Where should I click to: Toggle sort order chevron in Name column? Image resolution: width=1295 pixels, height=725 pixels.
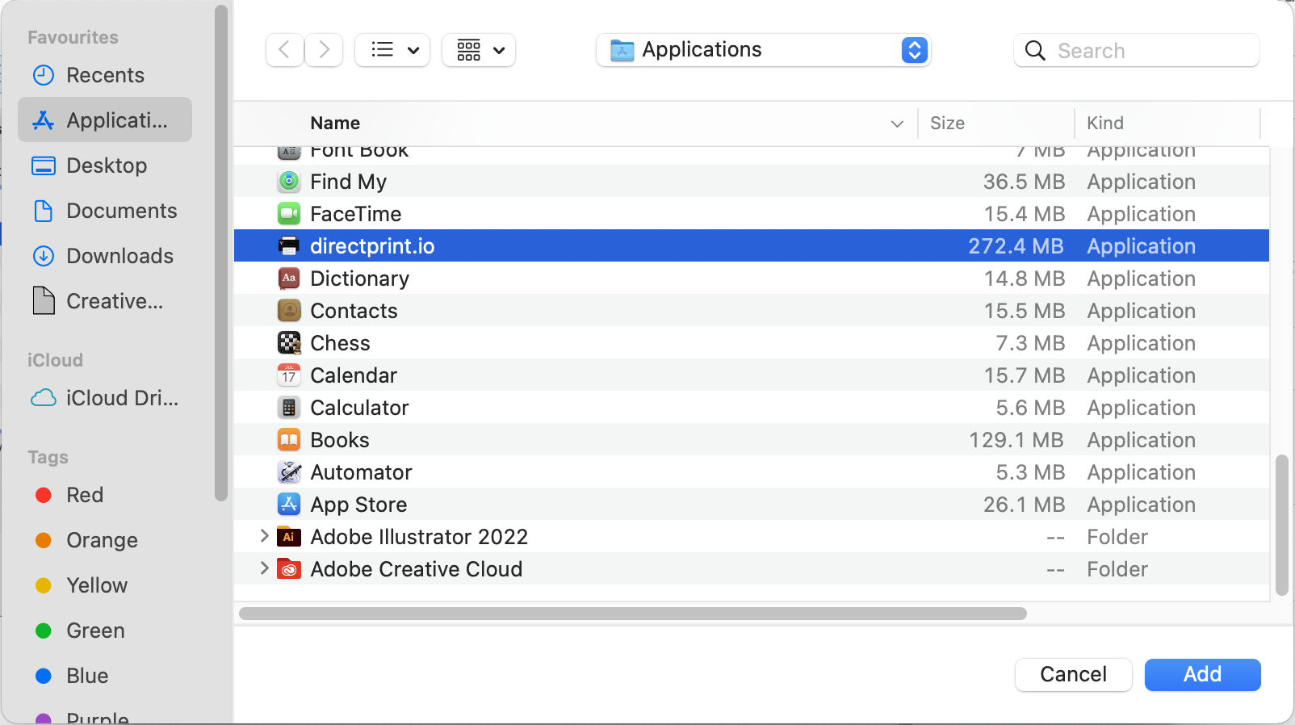897,124
